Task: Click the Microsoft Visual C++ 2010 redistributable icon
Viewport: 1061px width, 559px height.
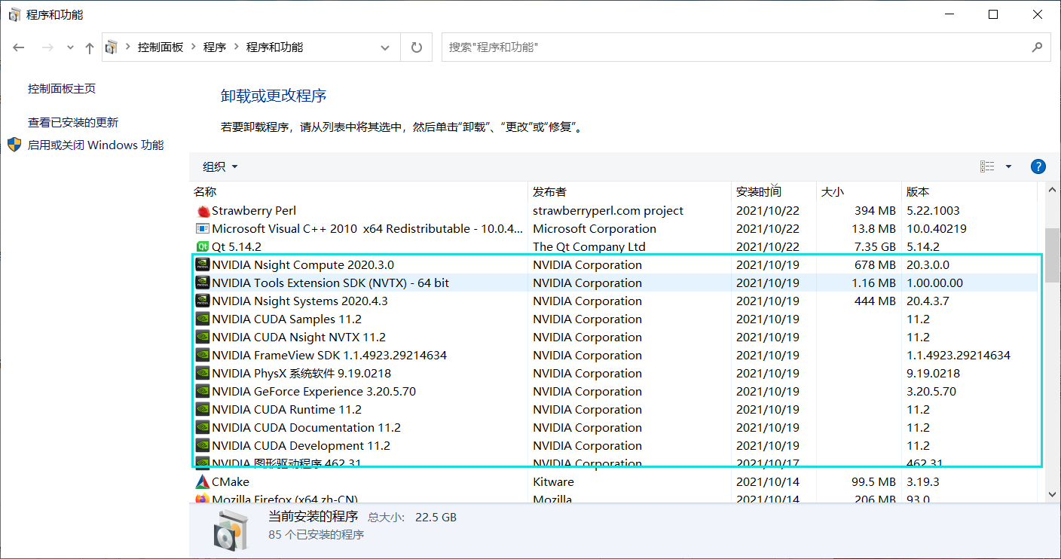Action: [x=203, y=229]
